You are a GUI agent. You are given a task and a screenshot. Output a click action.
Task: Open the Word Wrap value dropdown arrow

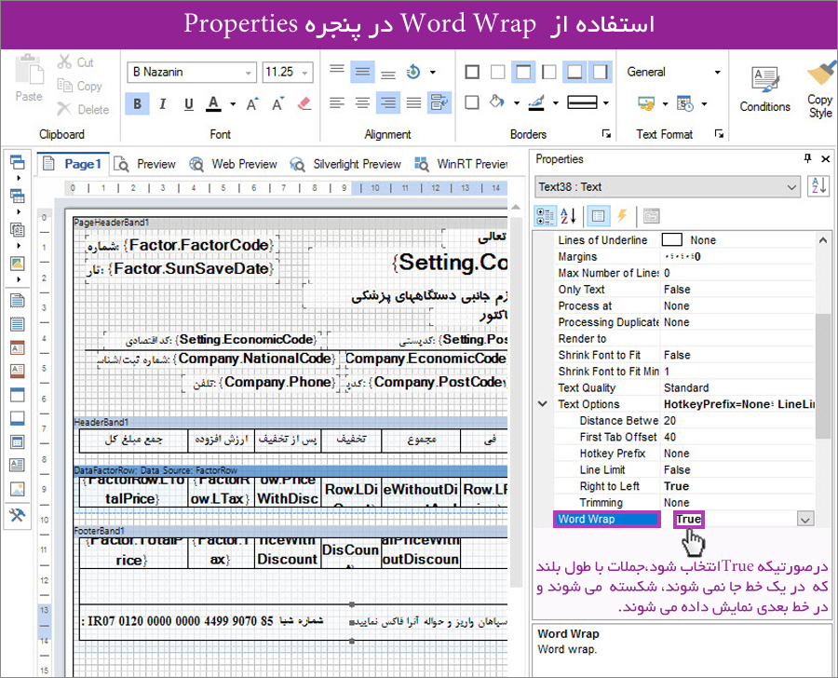click(804, 519)
